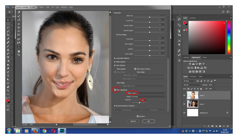Click the backdrop Opacity slider handle
The height and width of the screenshot is (139, 238).
140,102
